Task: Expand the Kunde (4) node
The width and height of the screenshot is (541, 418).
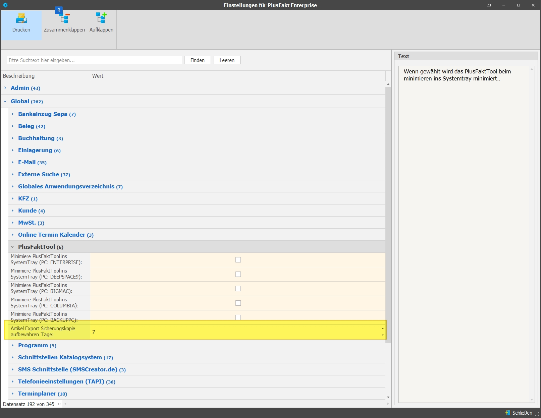Action: click(x=12, y=211)
